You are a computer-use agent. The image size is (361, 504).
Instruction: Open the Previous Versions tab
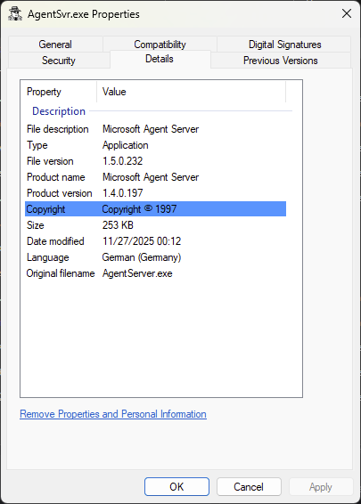281,61
